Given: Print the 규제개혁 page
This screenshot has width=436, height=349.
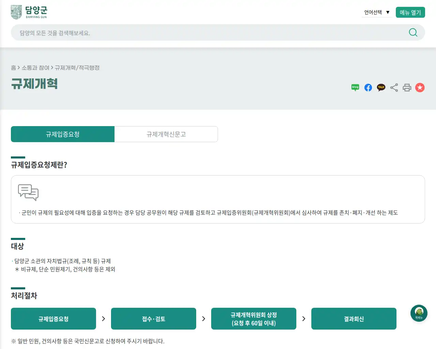Looking at the screenshot, I should 407,88.
